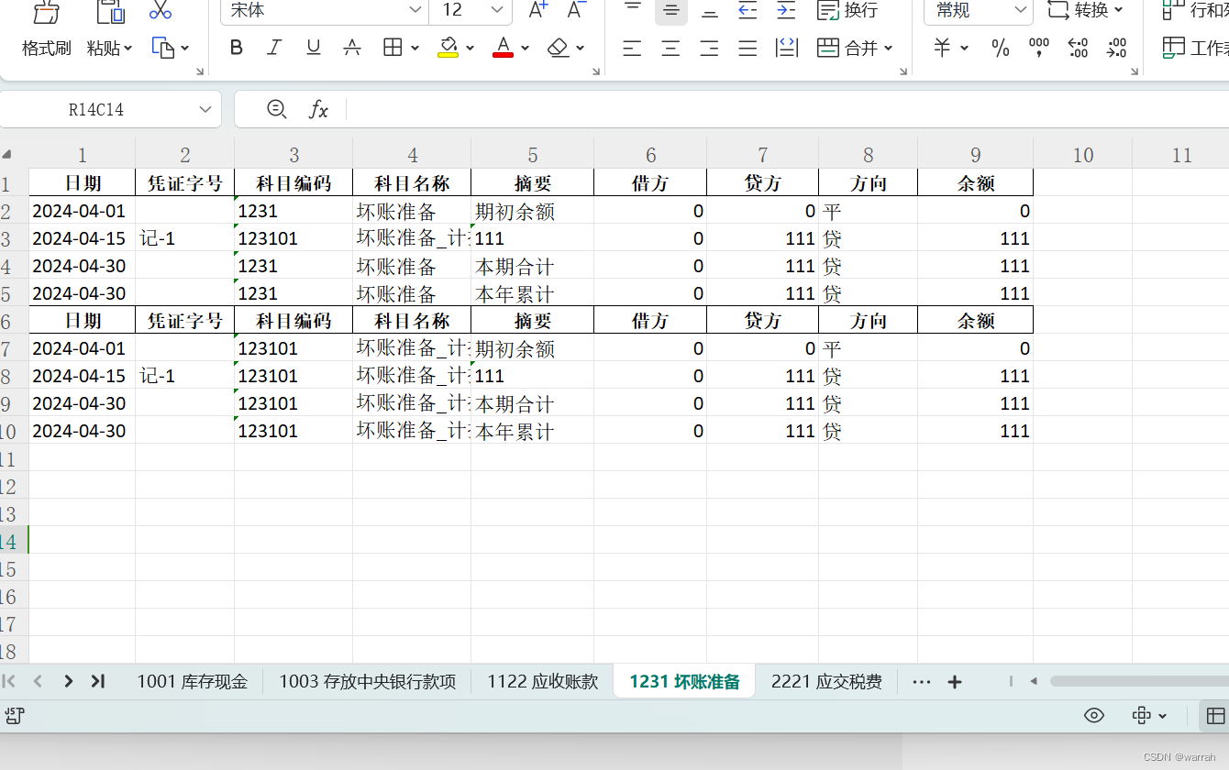Viewport: 1229px width, 770px height.
Task: Decrease font size with A- icon
Action: 577,10
